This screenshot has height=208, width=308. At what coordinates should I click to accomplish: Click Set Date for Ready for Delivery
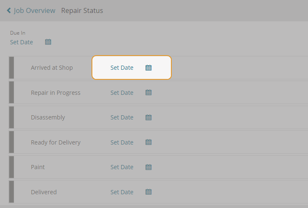[122, 142]
